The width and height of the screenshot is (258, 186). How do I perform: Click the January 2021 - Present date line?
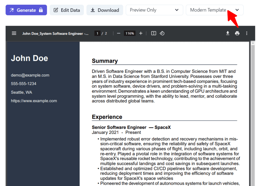(116, 132)
